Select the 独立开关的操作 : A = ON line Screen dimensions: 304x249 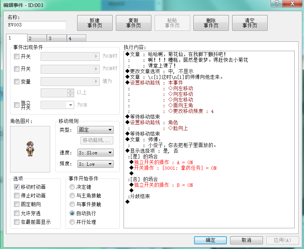[161, 162]
